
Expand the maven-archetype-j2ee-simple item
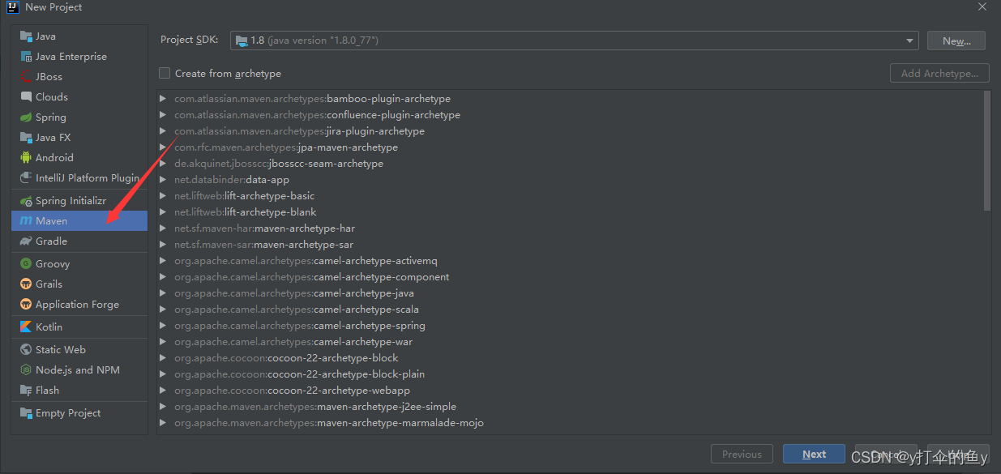(162, 406)
